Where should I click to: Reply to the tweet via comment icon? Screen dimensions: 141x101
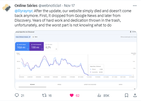point(17,95)
